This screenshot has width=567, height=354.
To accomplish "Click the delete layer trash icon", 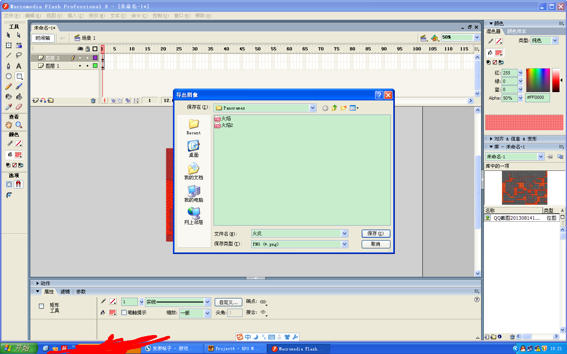I will pyautogui.click(x=93, y=100).
